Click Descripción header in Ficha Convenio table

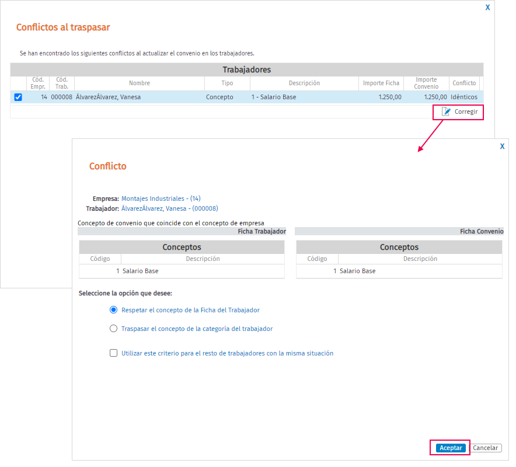[420, 259]
